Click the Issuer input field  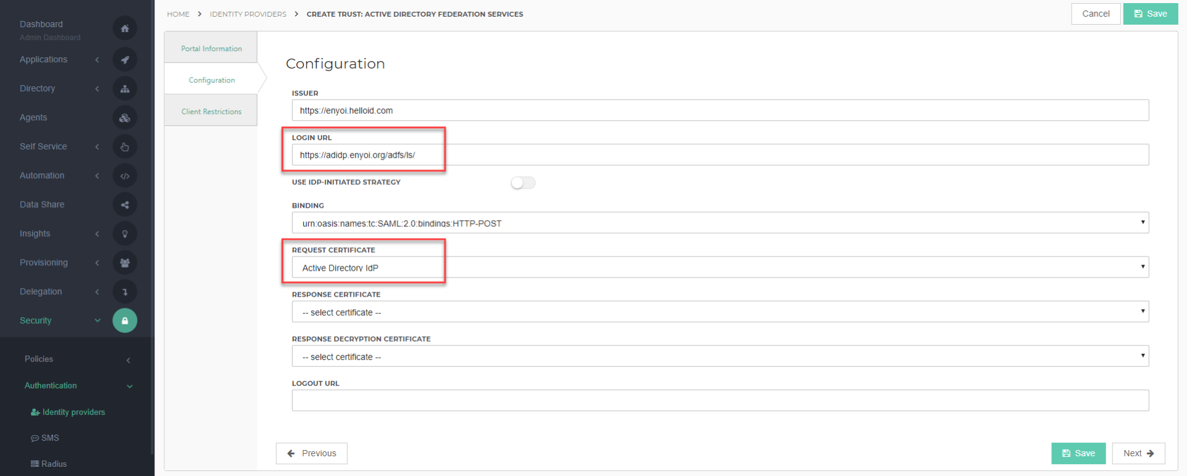point(720,110)
